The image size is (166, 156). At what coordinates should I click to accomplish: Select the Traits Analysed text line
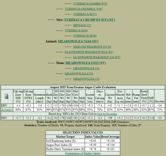click(83, 122)
